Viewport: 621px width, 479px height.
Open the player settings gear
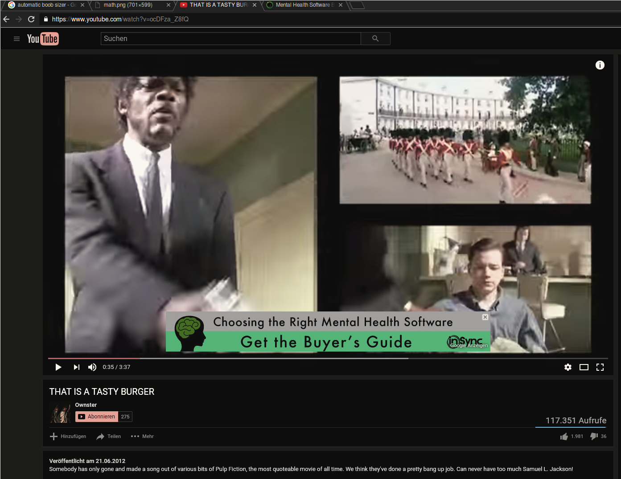tap(568, 367)
